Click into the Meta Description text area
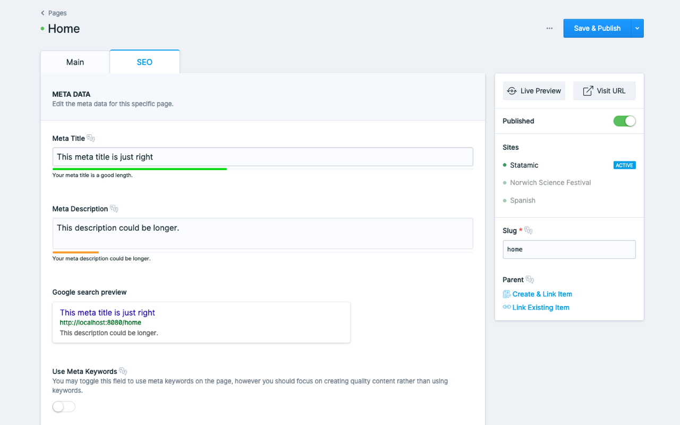The height and width of the screenshot is (425, 680). click(262, 233)
